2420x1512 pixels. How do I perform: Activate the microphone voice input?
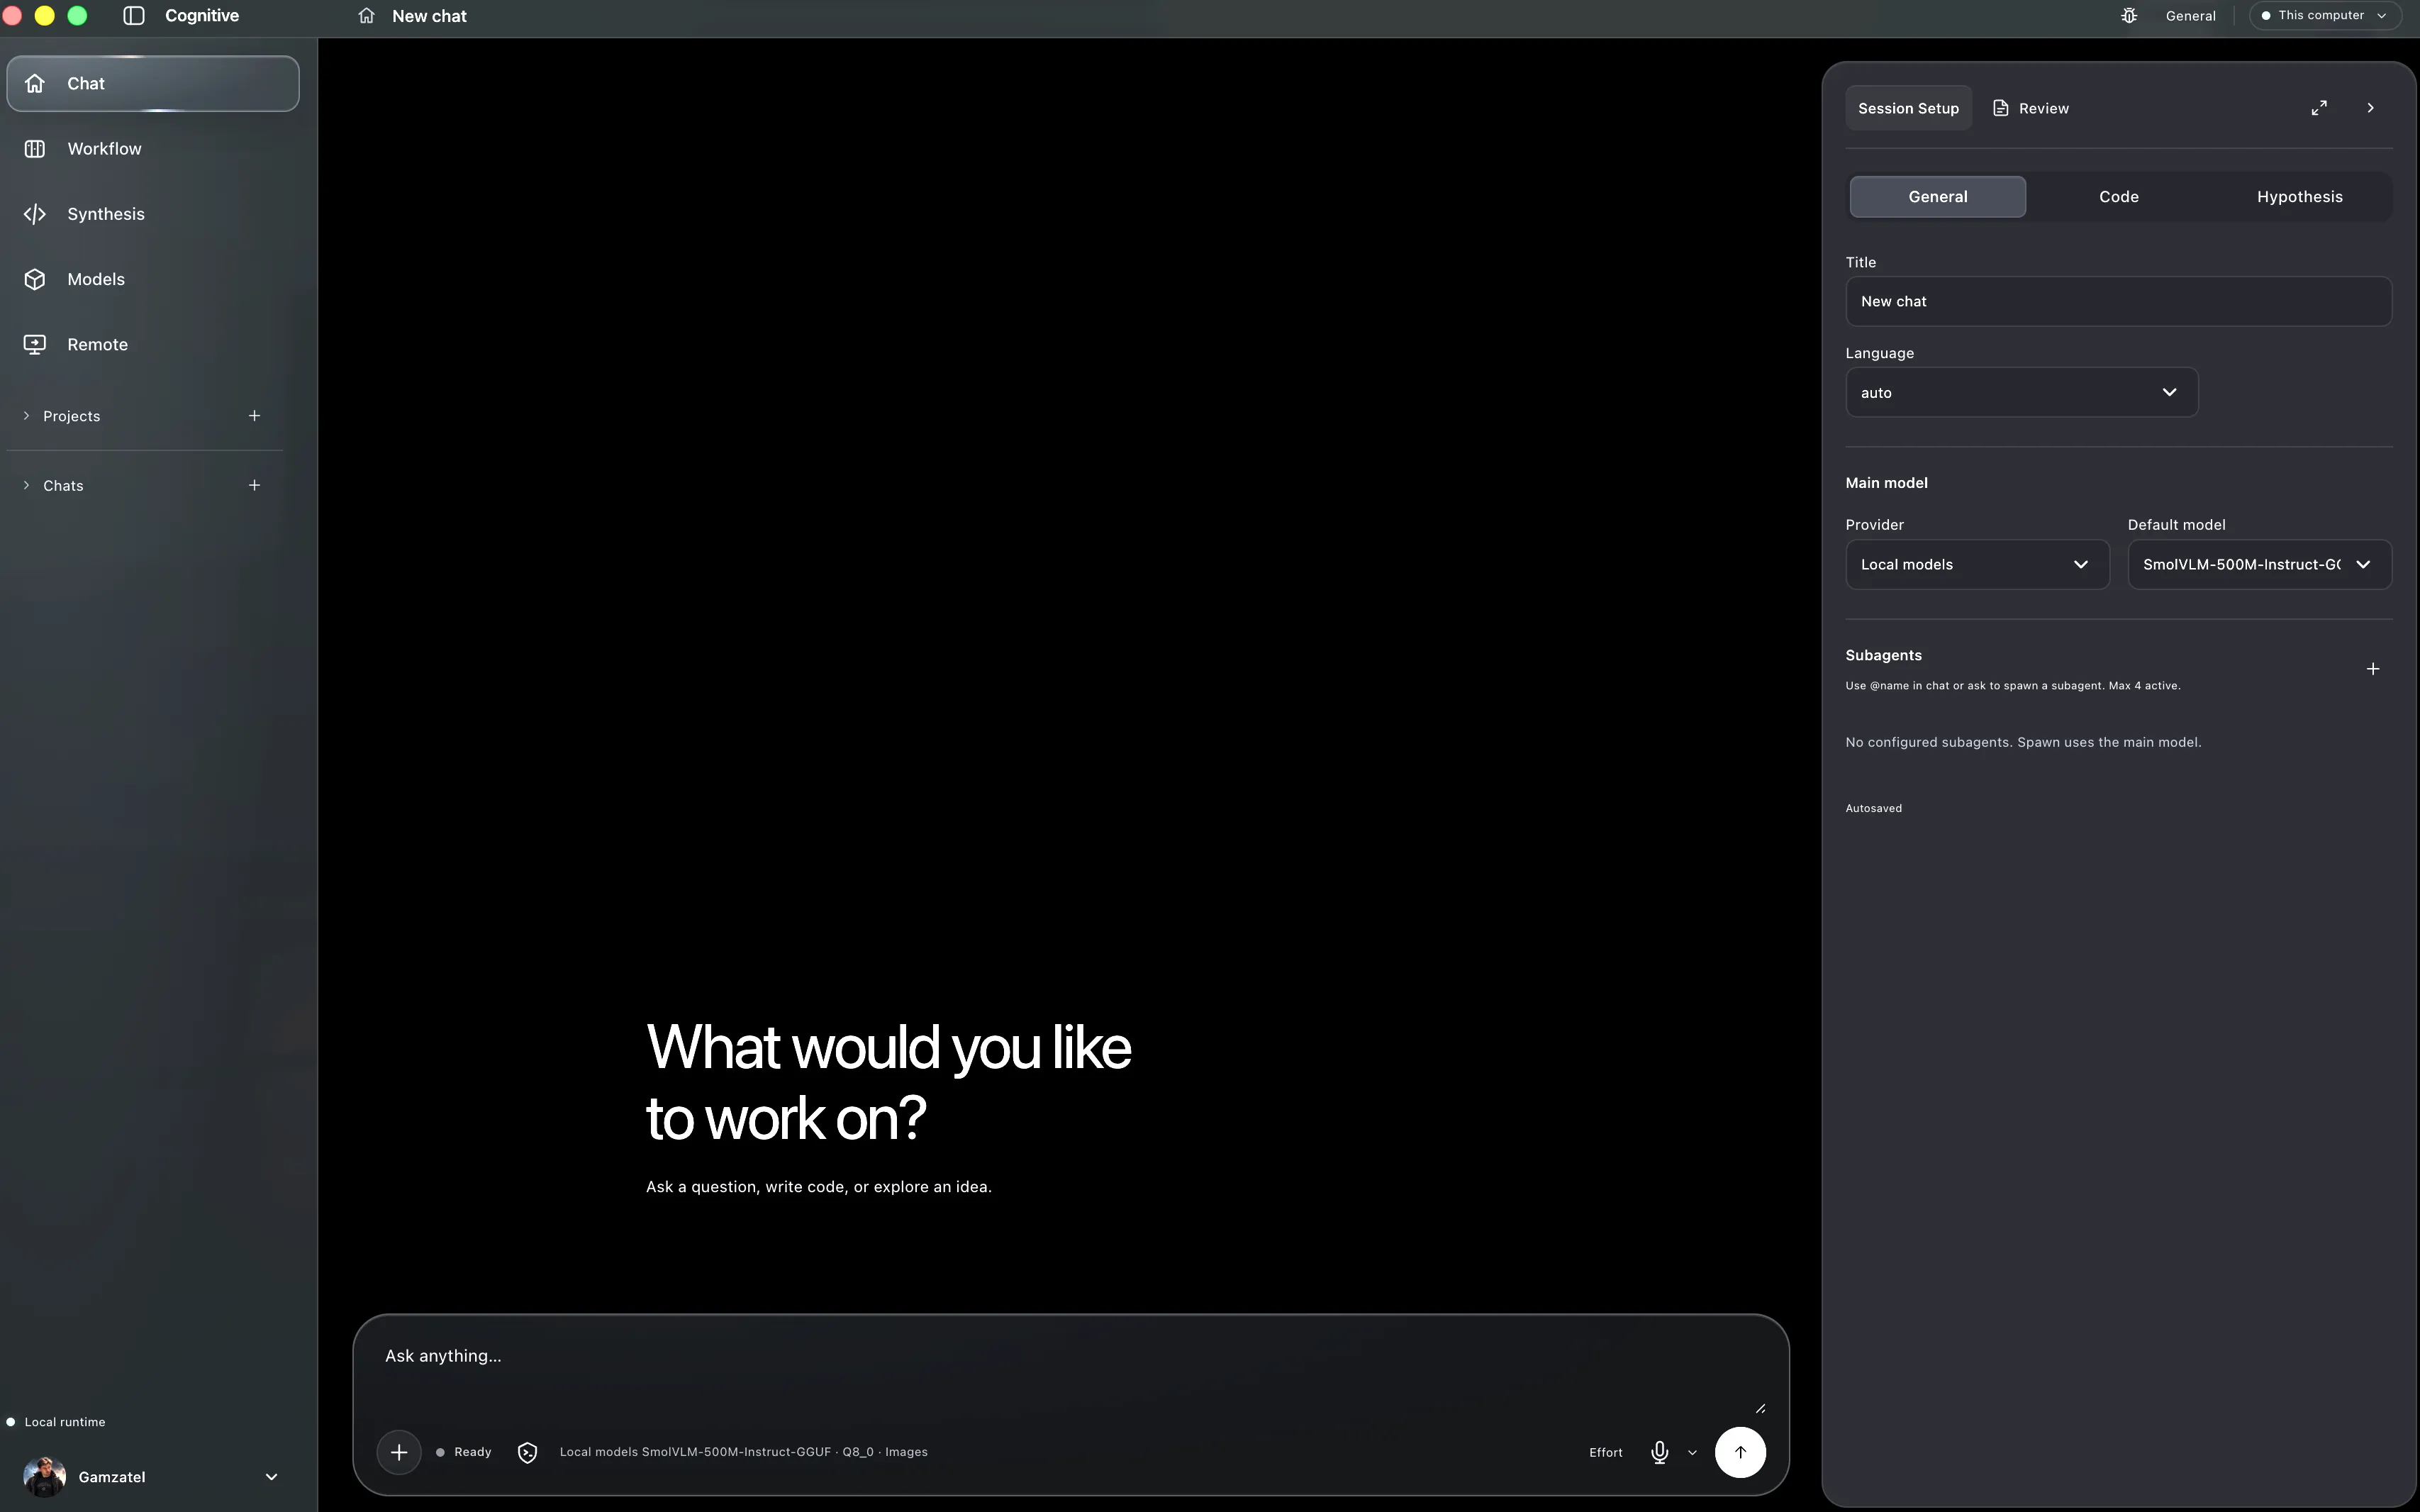pos(1659,1452)
